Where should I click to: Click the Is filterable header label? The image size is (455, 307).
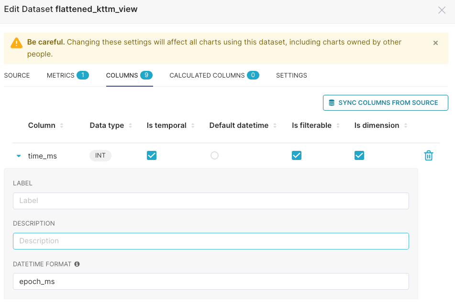311,125
